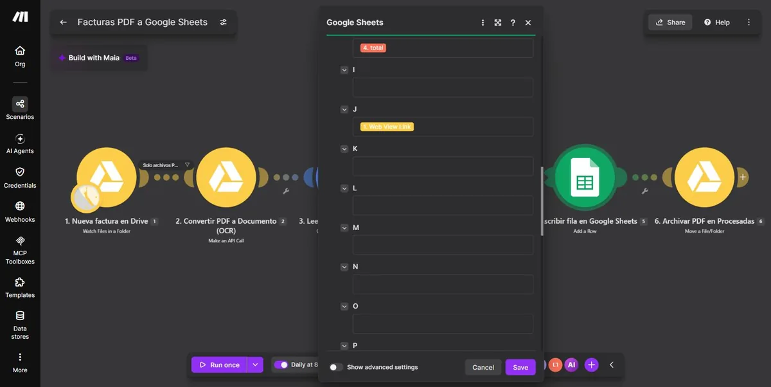The height and width of the screenshot is (387, 771).
Task: Open Build with Maia
Action: click(x=98, y=58)
